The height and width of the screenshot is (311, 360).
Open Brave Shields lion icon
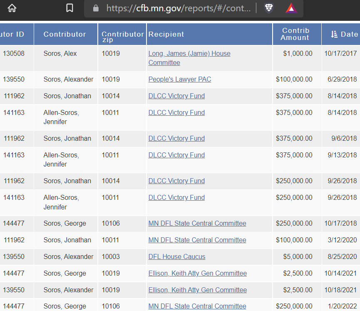[x=269, y=8]
